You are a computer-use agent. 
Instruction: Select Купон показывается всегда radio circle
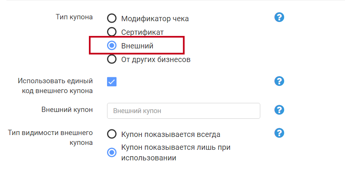(112, 134)
